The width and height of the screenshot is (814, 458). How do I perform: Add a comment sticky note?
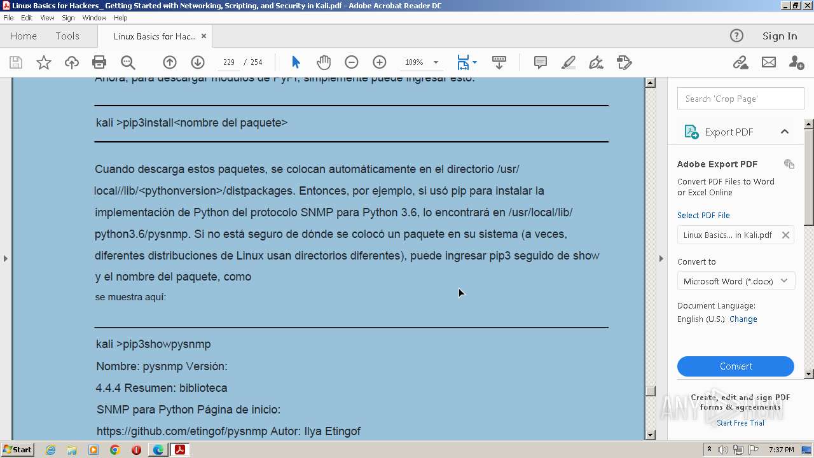coord(541,62)
